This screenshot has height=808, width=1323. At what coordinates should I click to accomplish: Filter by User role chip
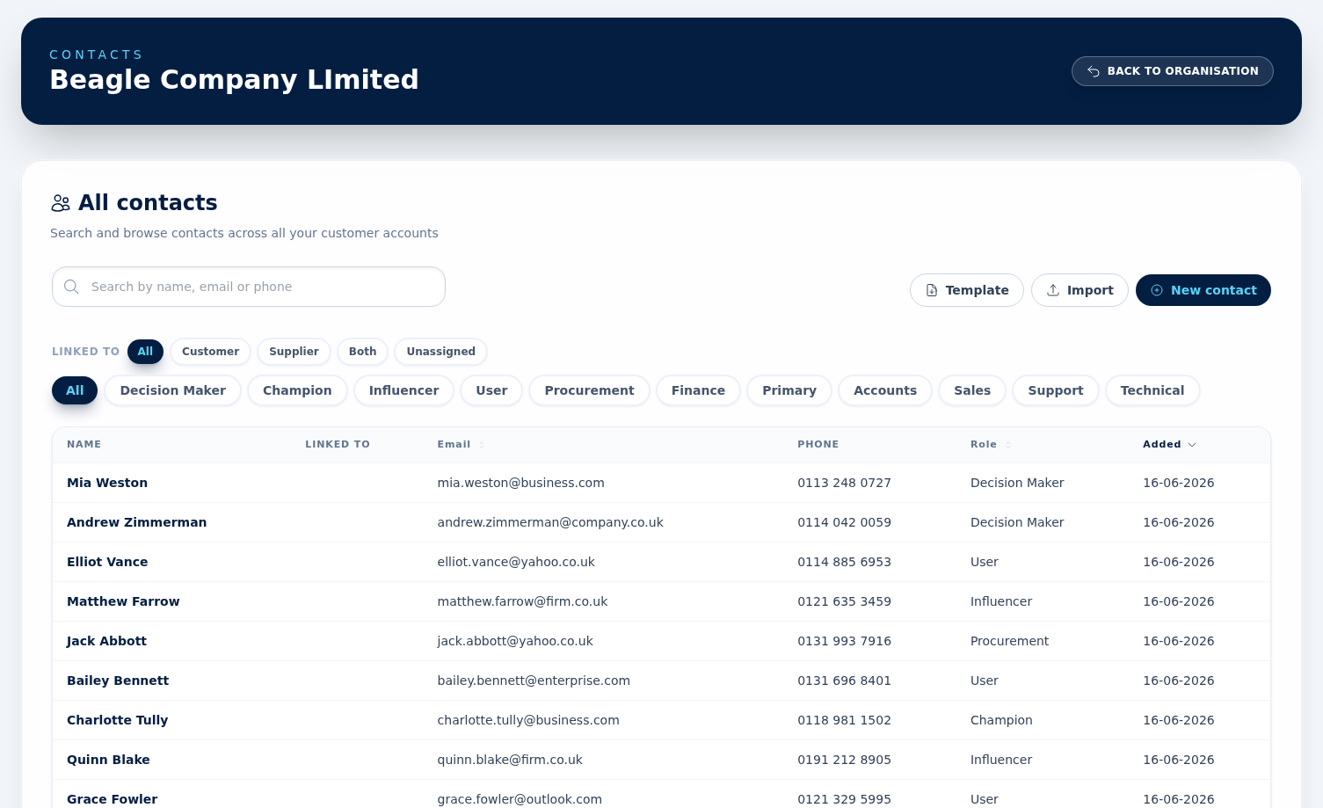pos(491,390)
